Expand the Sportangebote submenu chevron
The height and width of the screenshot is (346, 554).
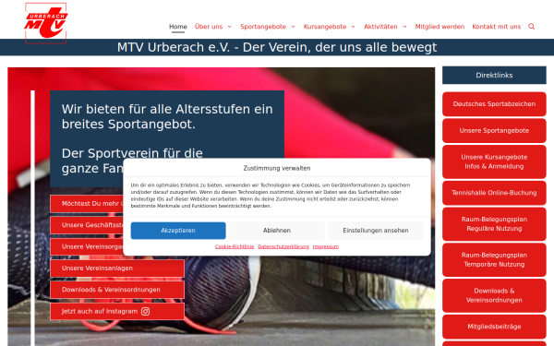pos(293,27)
